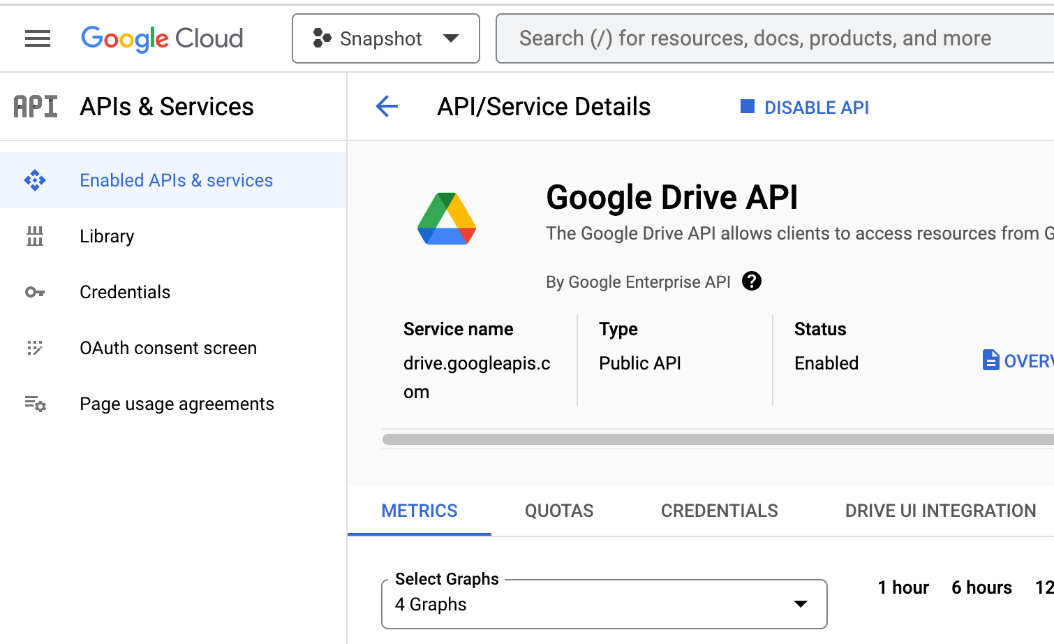Click the horizontal scrollbar under service details
Image resolution: width=1054 pixels, height=644 pixels.
pos(718,439)
